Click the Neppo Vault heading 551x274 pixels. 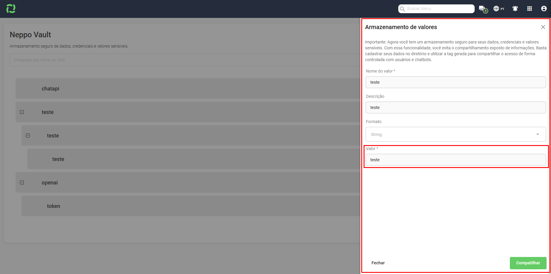(30, 35)
